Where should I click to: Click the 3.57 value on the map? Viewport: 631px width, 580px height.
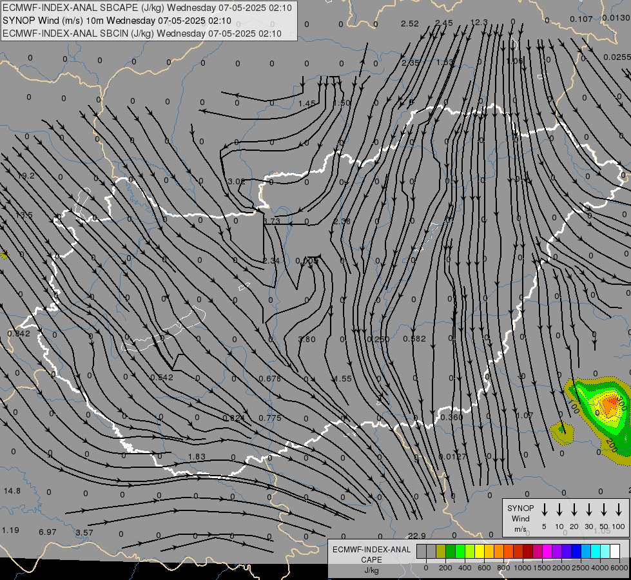point(84,533)
